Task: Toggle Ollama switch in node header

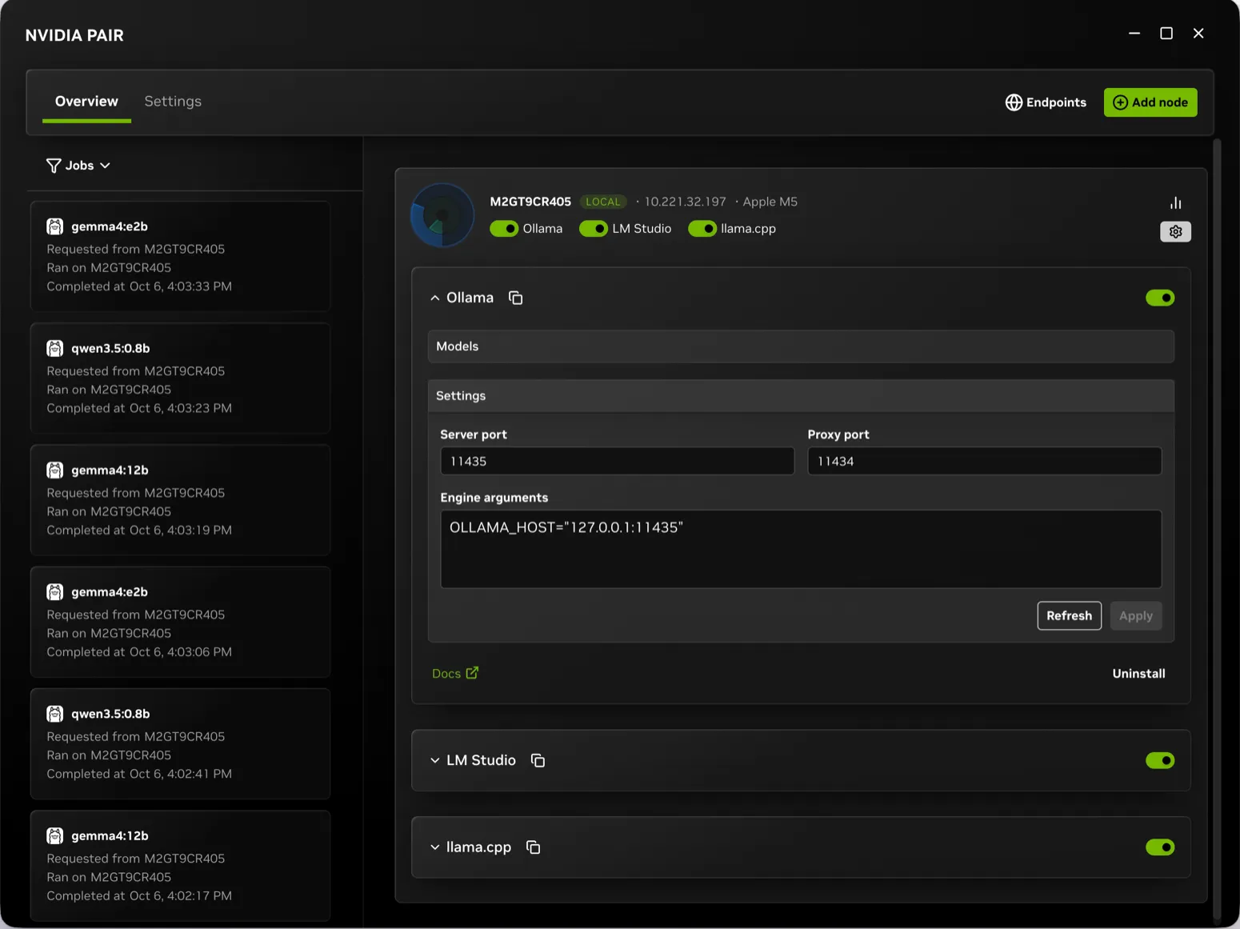Action: (x=504, y=229)
